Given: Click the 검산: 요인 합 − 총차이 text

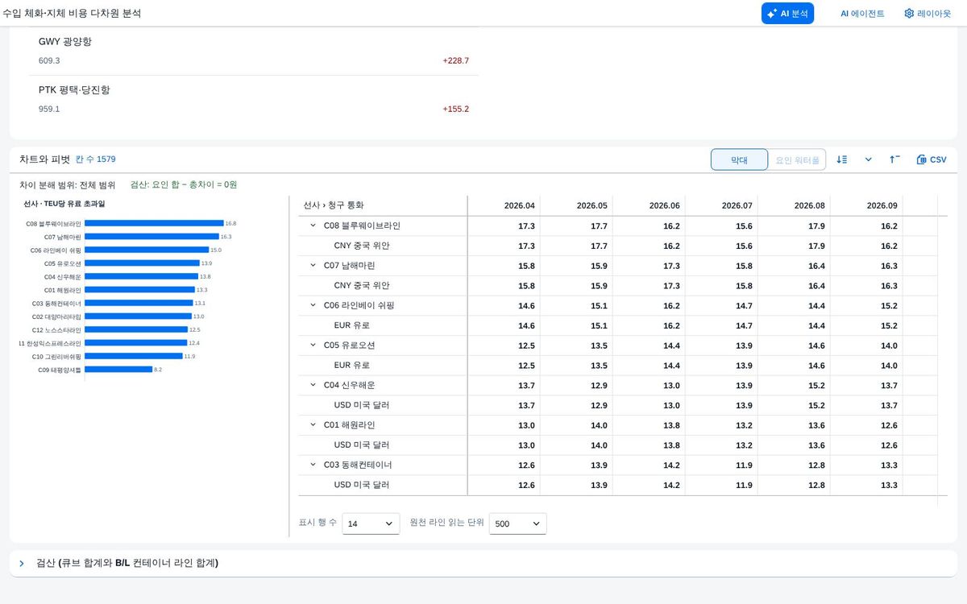Looking at the screenshot, I should pyautogui.click(x=184, y=184).
